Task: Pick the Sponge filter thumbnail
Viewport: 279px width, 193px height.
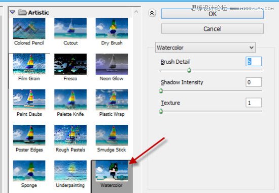Action: tap(29, 171)
